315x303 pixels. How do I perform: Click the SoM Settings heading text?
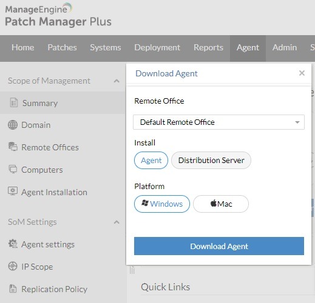pos(32,222)
